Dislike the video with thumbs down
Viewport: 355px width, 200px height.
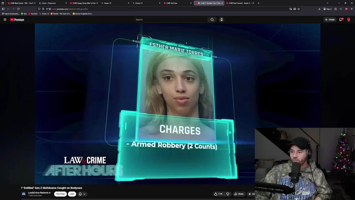[x=228, y=194]
